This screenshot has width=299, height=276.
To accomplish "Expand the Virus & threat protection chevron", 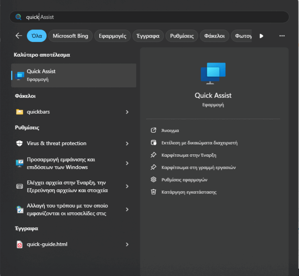I will click(x=127, y=144).
